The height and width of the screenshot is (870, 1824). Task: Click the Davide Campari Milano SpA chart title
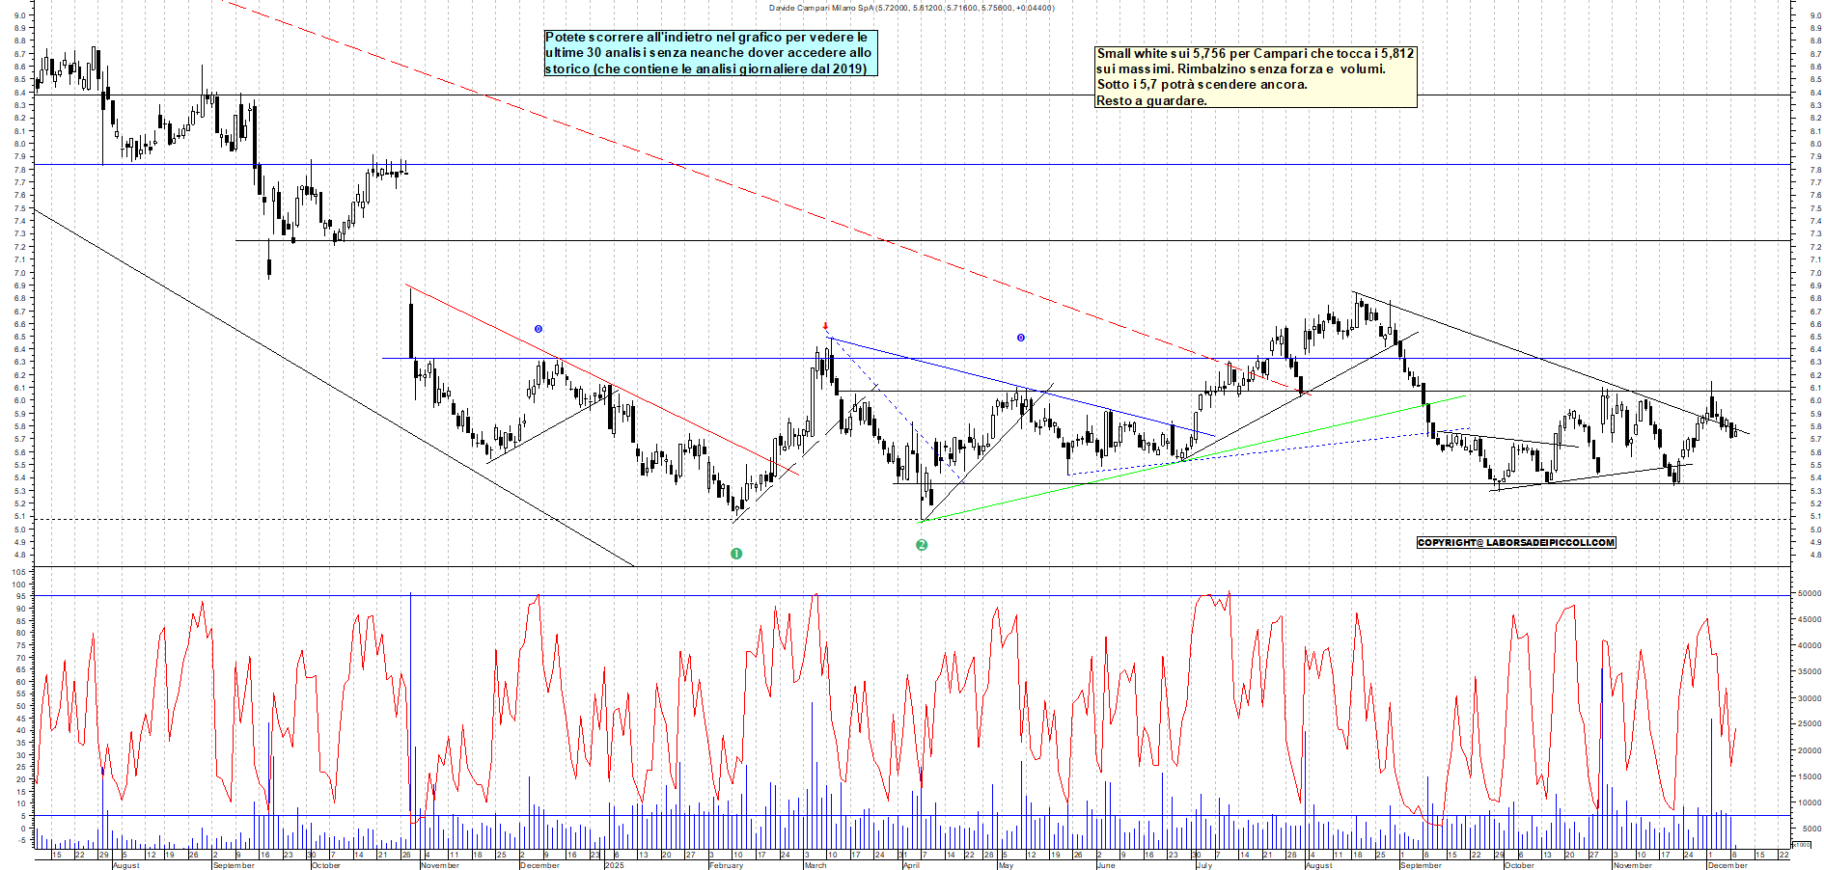(911, 8)
